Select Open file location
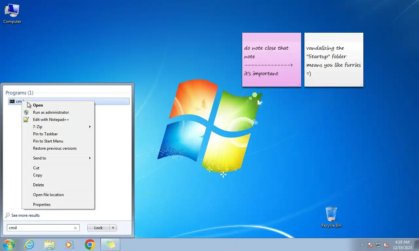Image resolution: width=419 pixels, height=251 pixels. tap(58, 195)
